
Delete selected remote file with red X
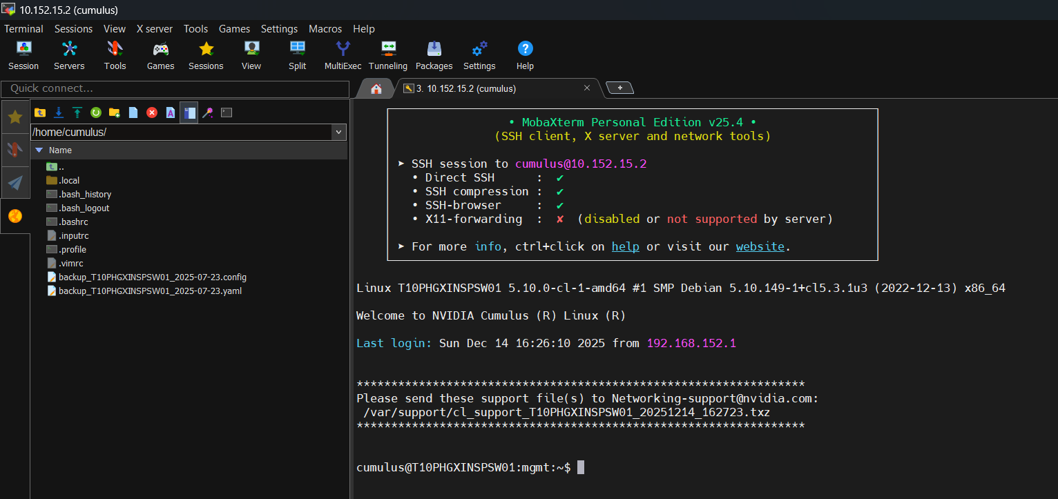pyautogui.click(x=152, y=112)
